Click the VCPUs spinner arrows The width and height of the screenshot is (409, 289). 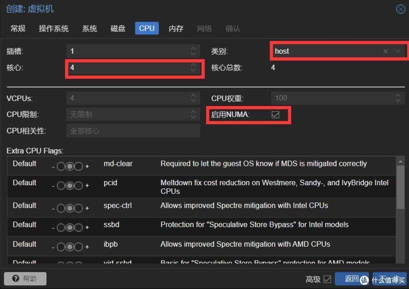pyautogui.click(x=193, y=98)
